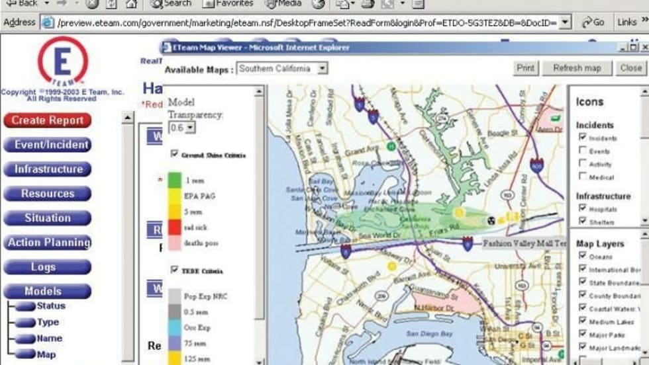Enable the Medical icons checkbox

click(x=583, y=177)
